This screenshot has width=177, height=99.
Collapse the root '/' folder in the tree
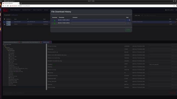tap(5, 46)
